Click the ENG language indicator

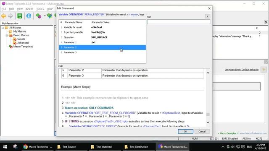249,147
